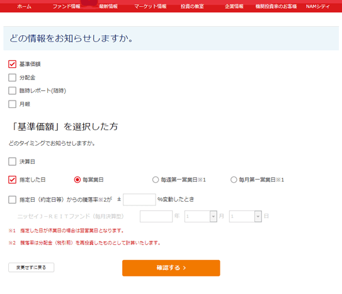
Task: Enable the 騰落率 change notification checkbox
Action: click(12, 200)
